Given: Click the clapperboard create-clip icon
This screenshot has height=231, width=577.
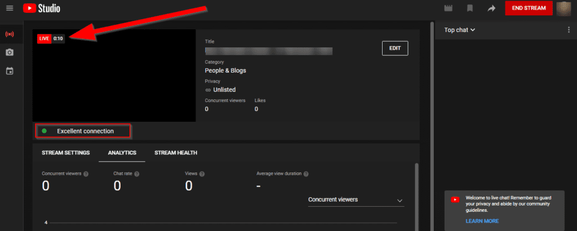Looking at the screenshot, I should [448, 8].
